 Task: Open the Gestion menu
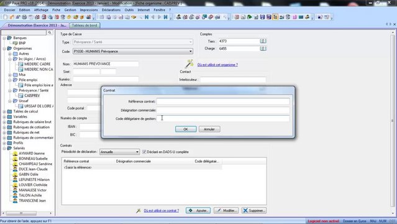click(x=70, y=10)
